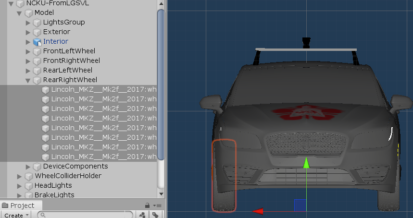Select BrakeLights in the hierarchy
The height and width of the screenshot is (218, 413).
54,195
